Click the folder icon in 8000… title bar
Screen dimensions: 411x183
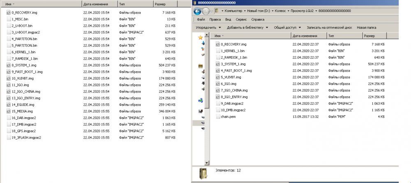pos(195,2)
